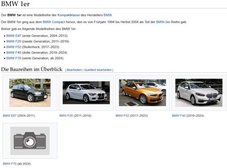This screenshot has width=227, height=168.
Task: Open BMW F70 link in bullet list
Action: [14, 58]
